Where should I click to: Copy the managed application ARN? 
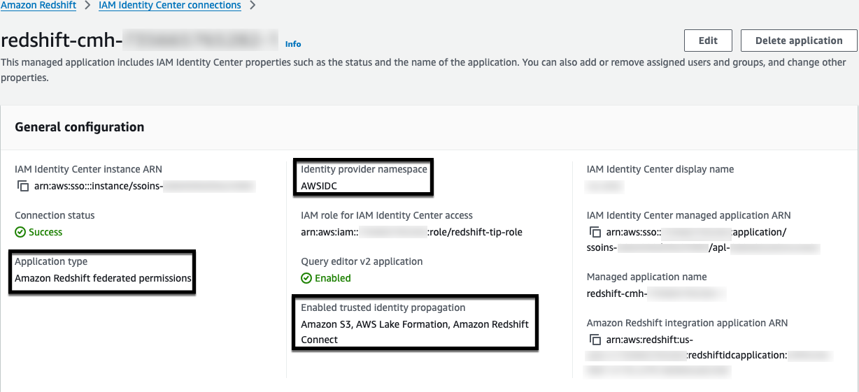(595, 233)
